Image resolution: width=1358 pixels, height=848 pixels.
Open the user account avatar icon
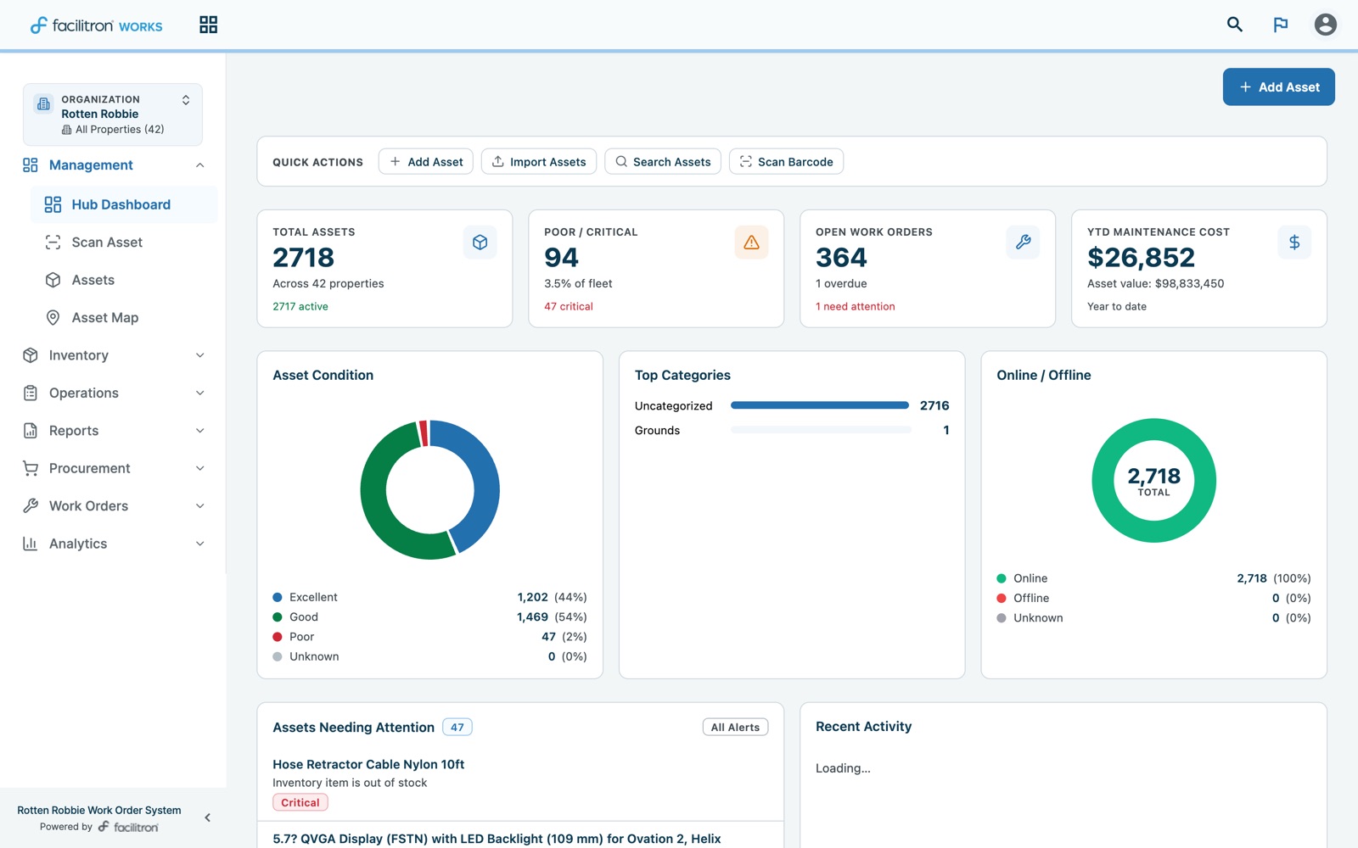[x=1326, y=25]
